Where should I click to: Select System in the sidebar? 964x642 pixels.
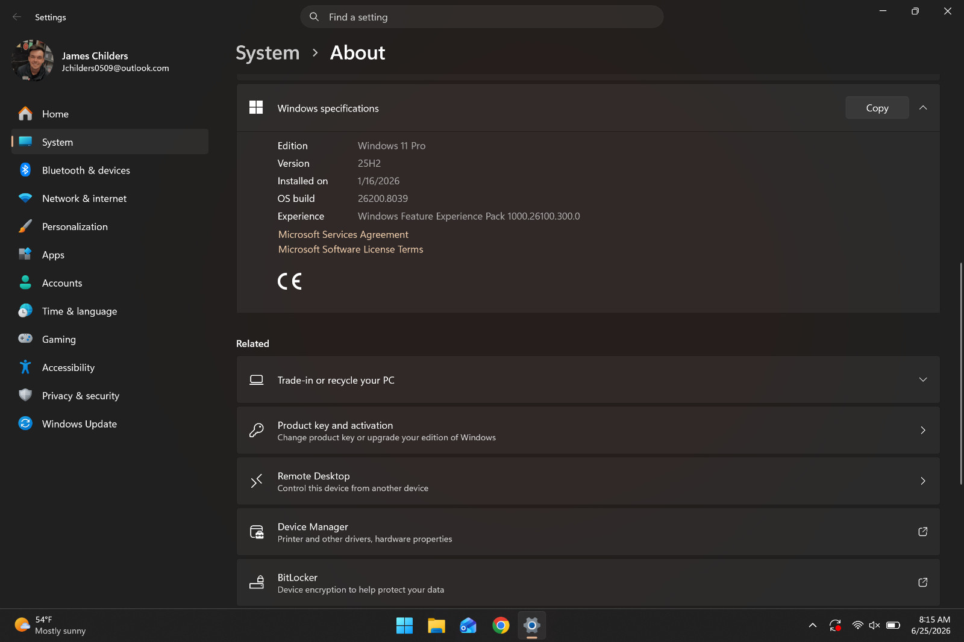(110, 142)
